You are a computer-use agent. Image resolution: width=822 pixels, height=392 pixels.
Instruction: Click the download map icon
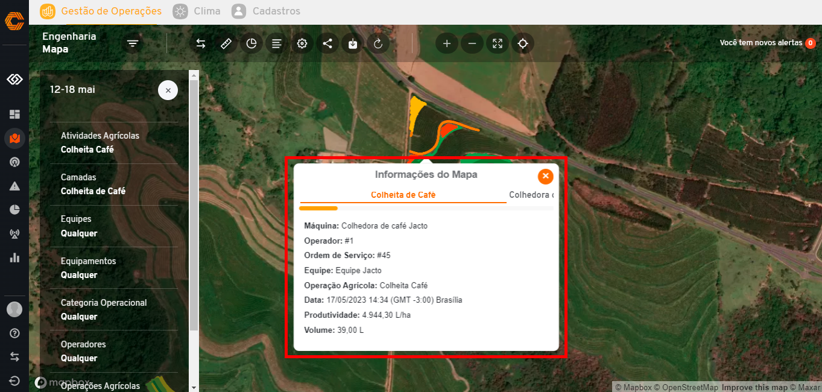tap(353, 43)
